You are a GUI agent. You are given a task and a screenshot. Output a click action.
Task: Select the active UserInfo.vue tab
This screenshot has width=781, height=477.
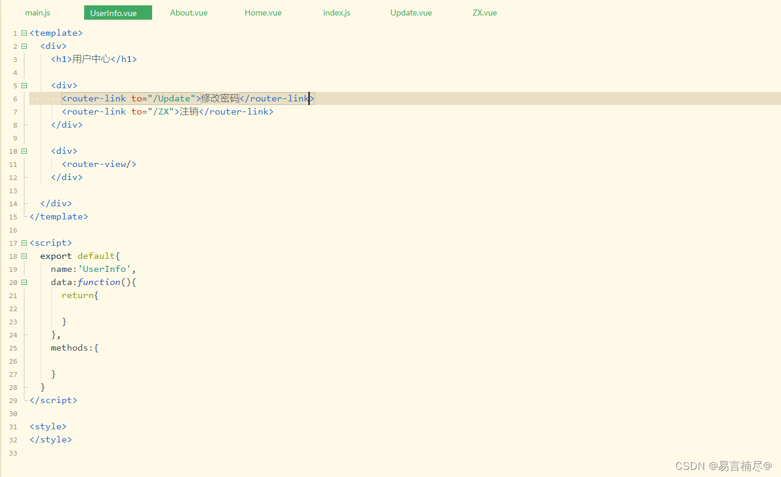118,12
